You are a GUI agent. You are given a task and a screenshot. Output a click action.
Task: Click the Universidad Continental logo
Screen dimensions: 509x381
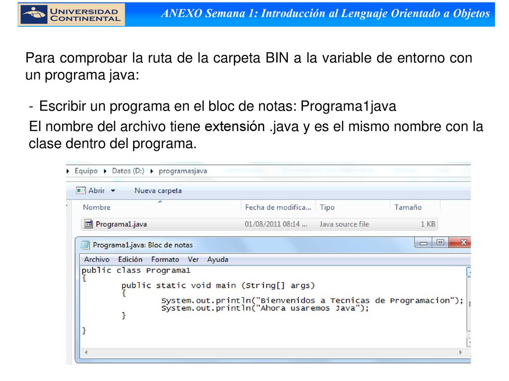pyautogui.click(x=72, y=14)
